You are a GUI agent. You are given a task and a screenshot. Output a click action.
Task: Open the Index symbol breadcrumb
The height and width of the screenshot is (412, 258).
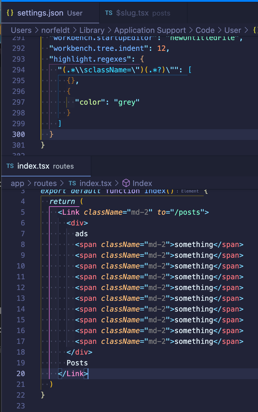click(x=142, y=183)
